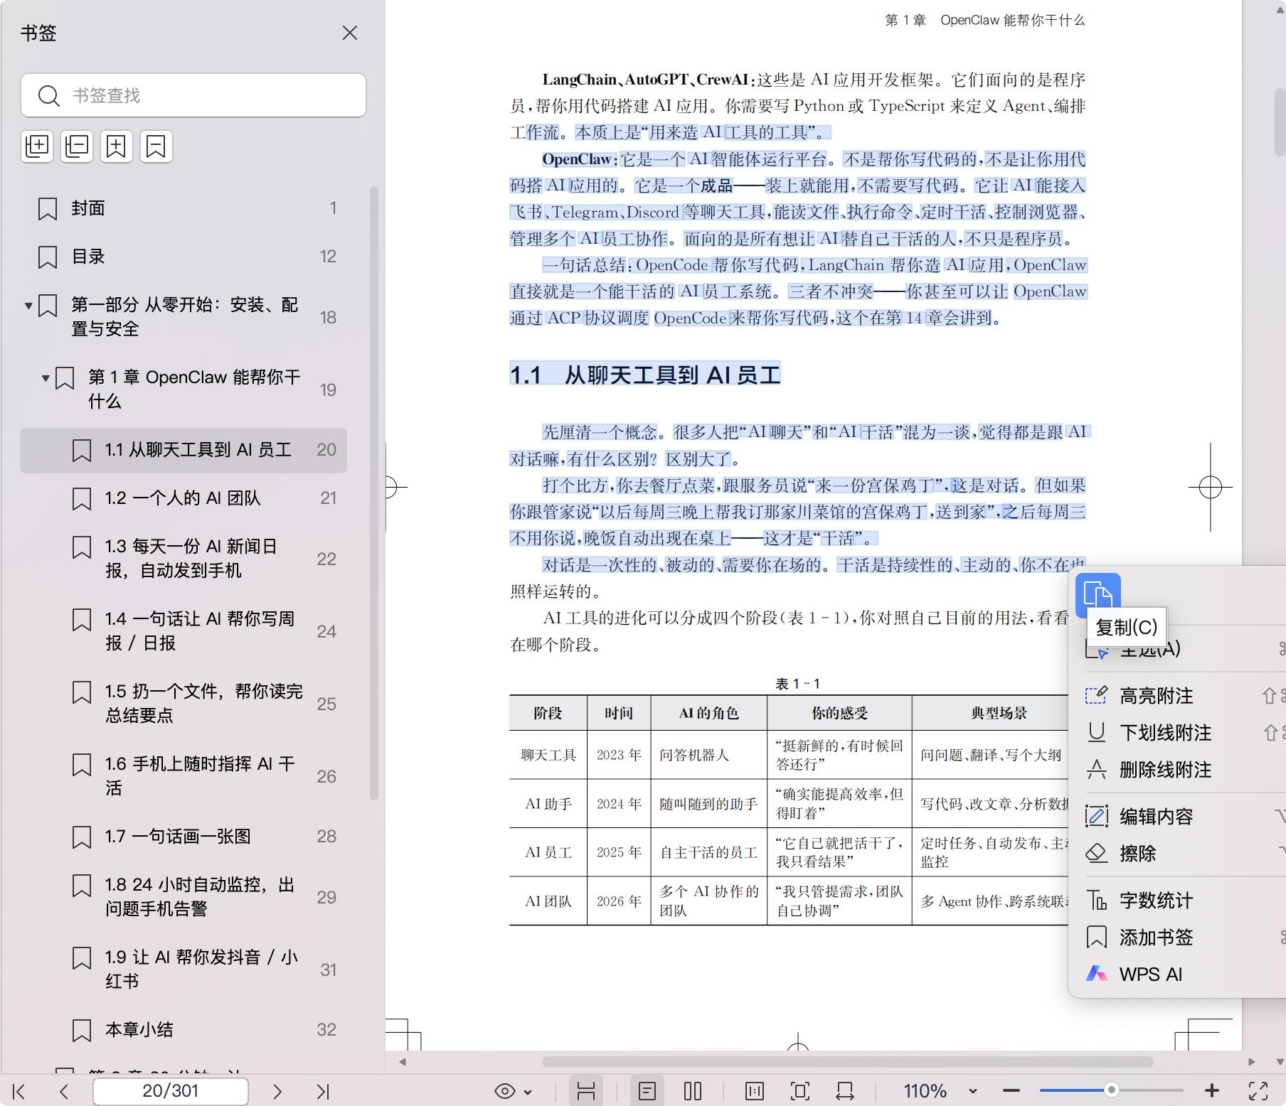Open the 本章小结 bookmark
Screen dimensions: 1286x1106
184,1030
